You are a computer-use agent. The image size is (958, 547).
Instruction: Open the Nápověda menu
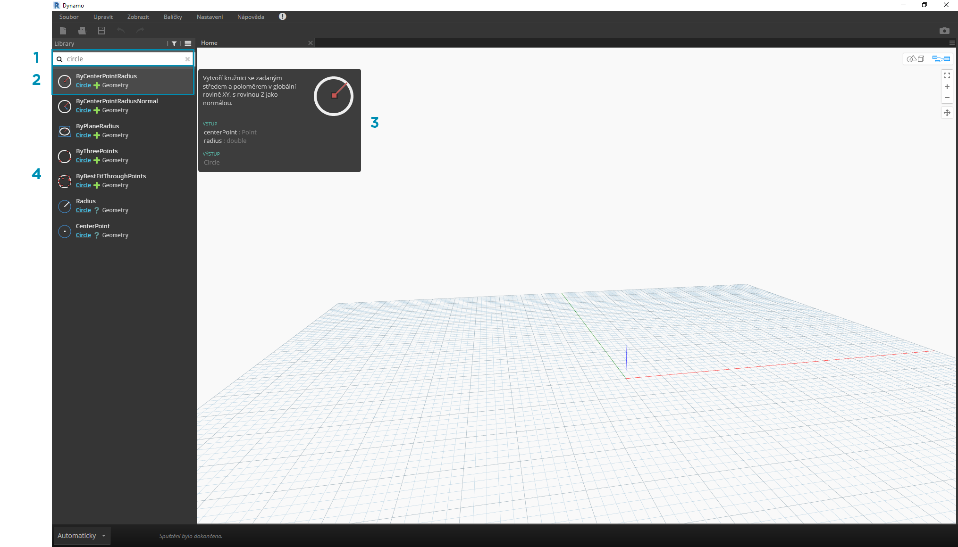point(251,17)
